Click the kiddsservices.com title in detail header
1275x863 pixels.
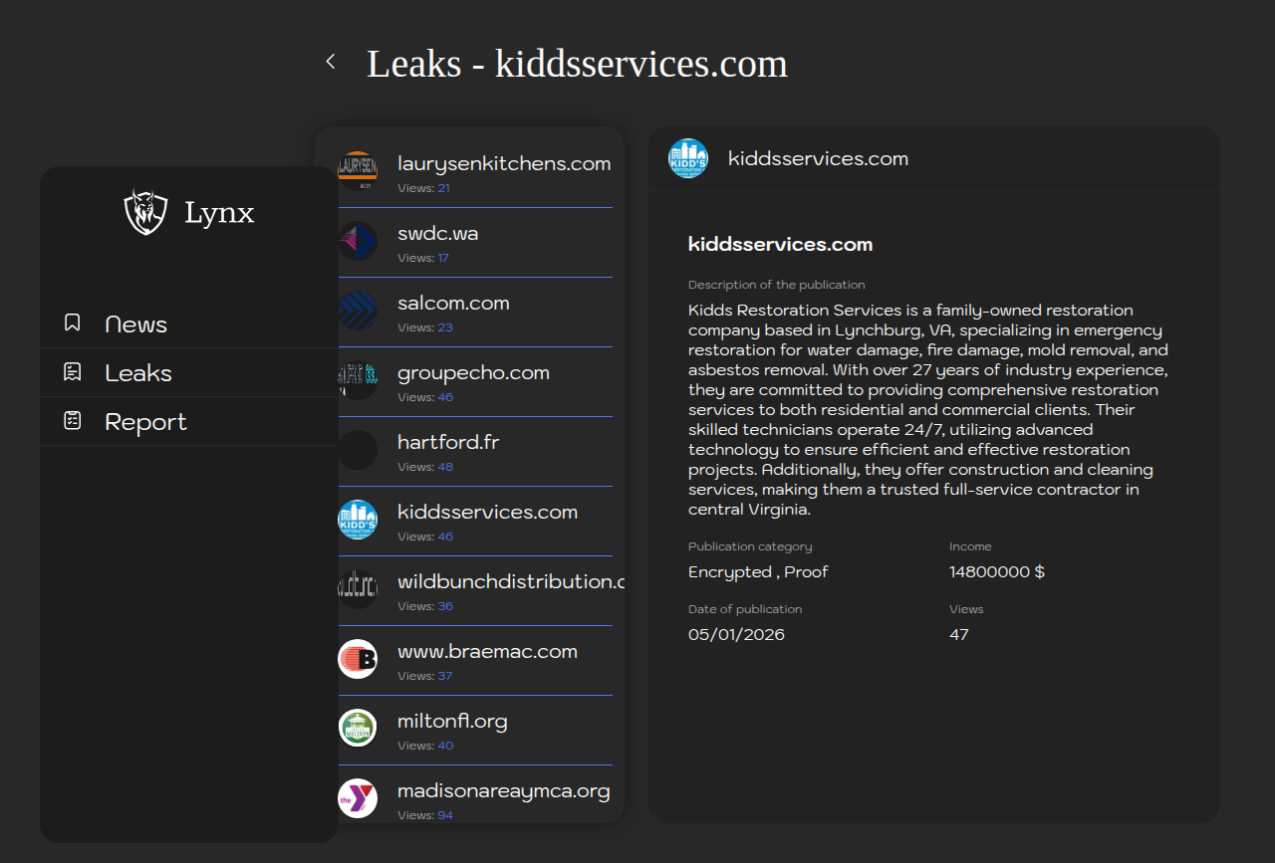tap(818, 158)
